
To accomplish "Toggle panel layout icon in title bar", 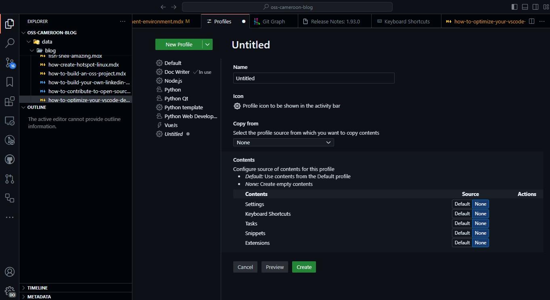I will coord(525,7).
